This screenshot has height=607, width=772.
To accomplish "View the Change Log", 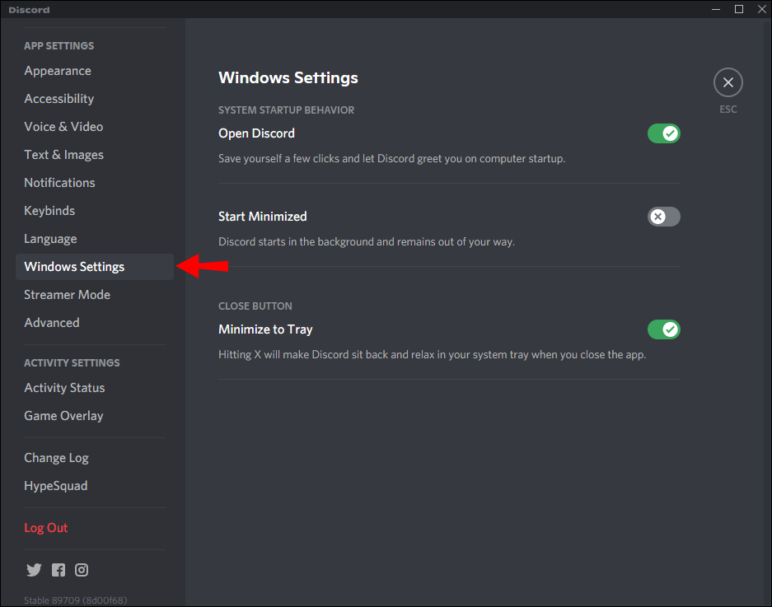I will (x=56, y=458).
